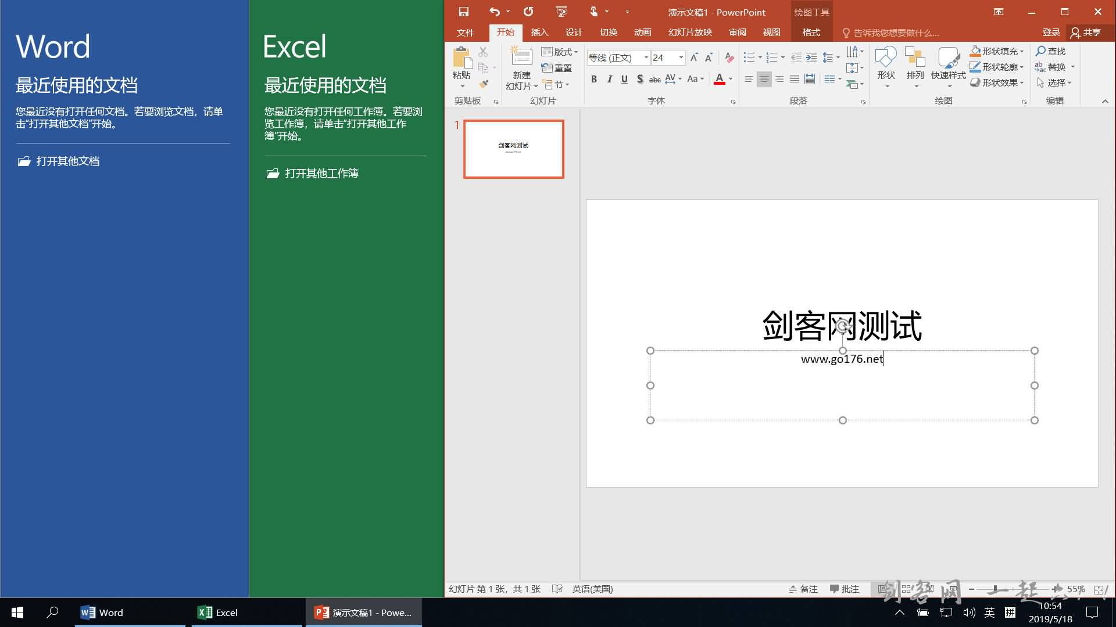Toggle right text alignment
Image resolution: width=1116 pixels, height=627 pixels.
779,80
